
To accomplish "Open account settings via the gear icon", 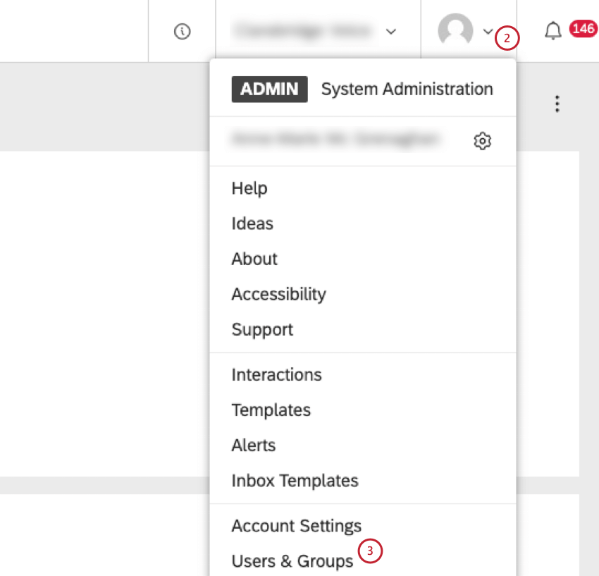I will point(483,141).
